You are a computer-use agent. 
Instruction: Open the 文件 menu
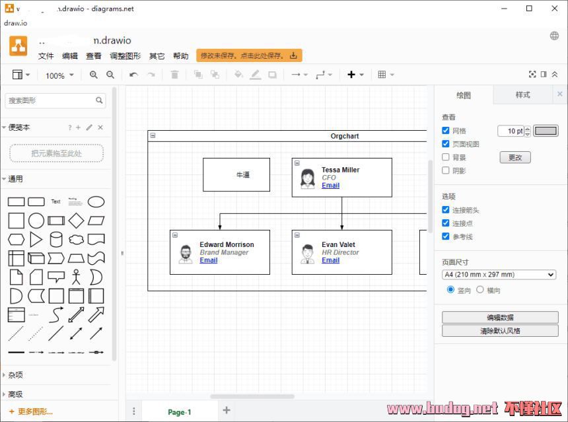[46, 56]
